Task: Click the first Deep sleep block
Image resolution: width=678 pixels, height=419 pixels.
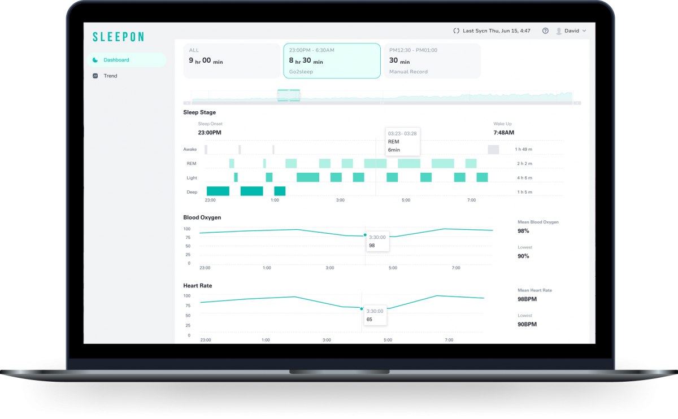Action: coord(218,191)
